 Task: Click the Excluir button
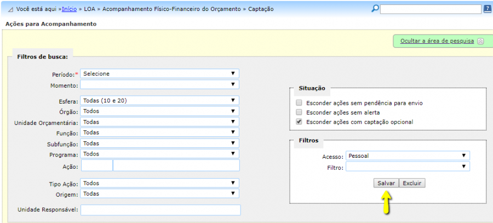click(x=412, y=183)
